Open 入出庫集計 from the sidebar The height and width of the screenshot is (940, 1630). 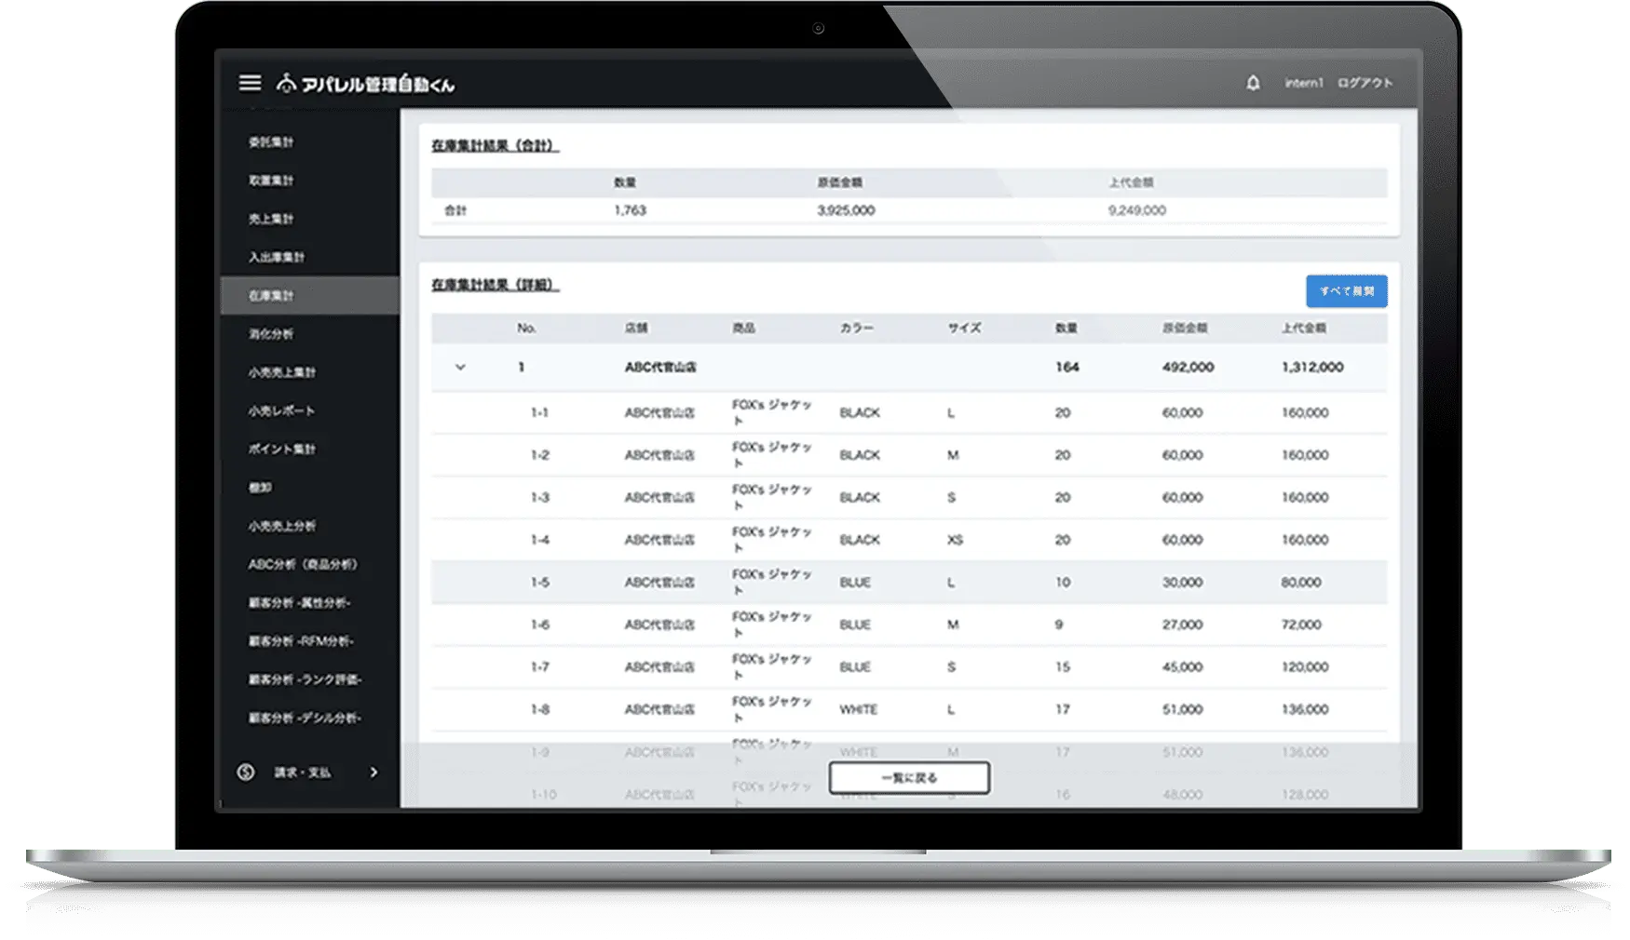click(x=277, y=257)
